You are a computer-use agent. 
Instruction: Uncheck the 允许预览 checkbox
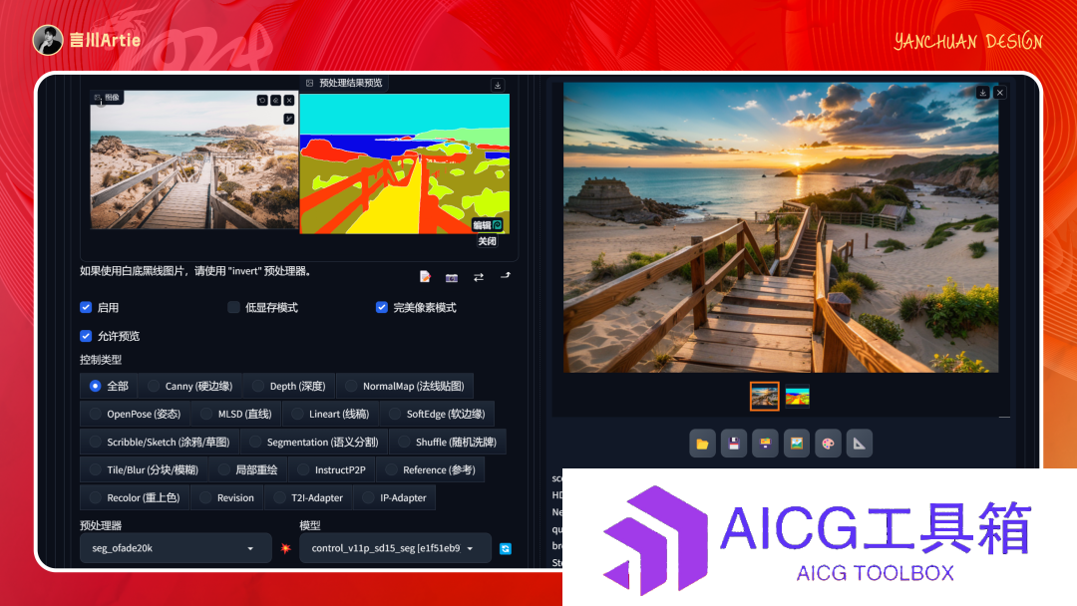86,336
